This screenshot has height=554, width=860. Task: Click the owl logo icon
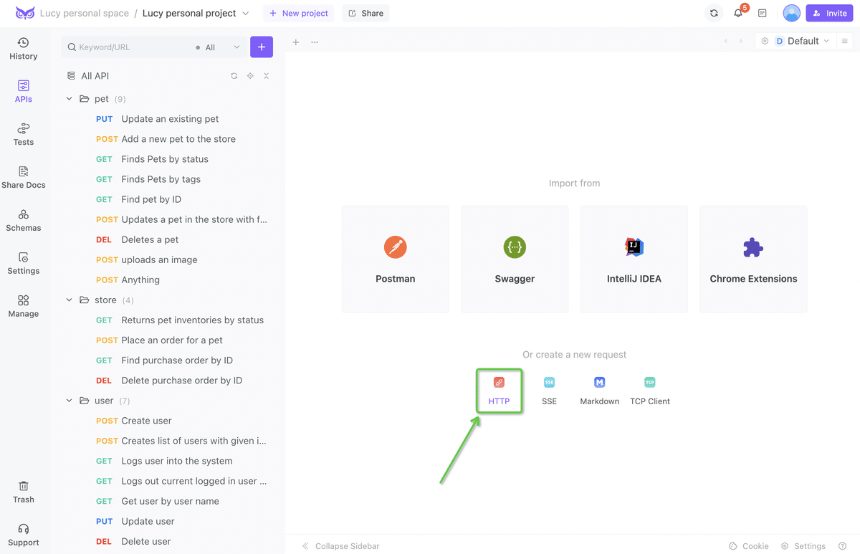pos(25,13)
